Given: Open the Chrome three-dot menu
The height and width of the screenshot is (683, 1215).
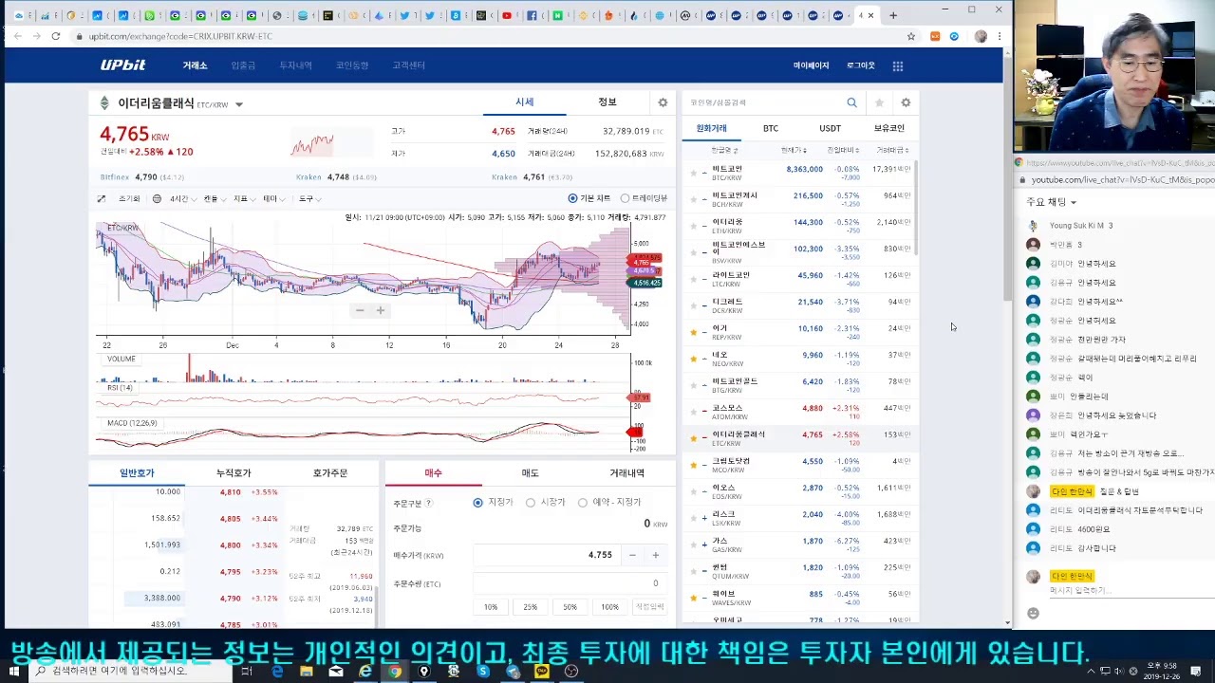Looking at the screenshot, I should 999,36.
